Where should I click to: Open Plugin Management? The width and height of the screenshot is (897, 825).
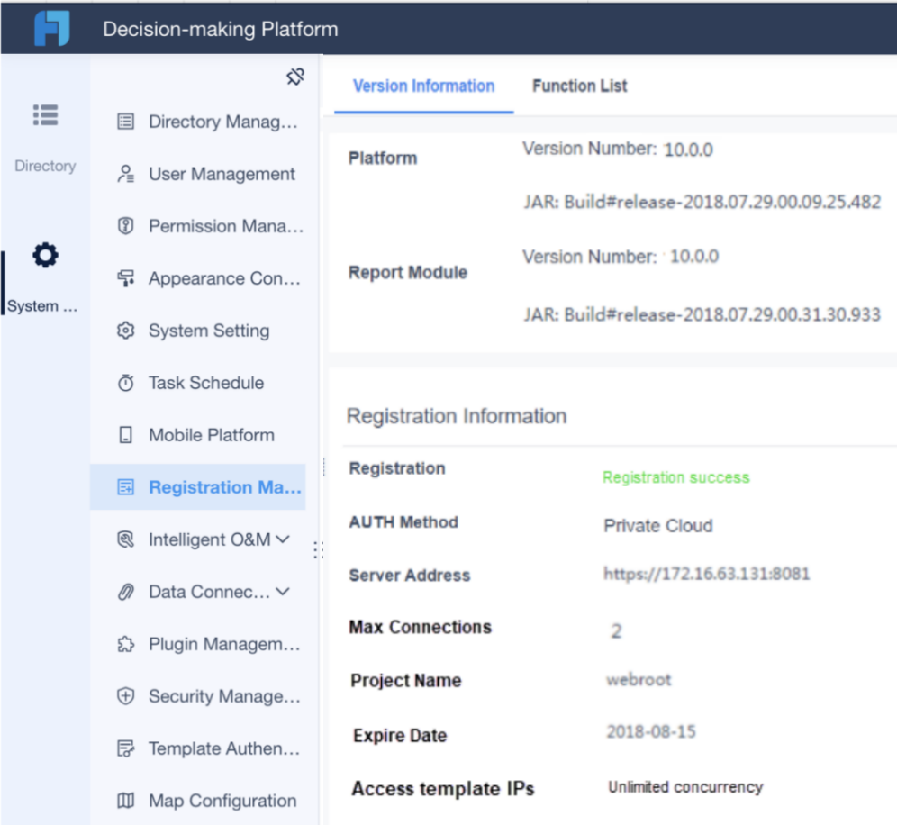[206, 644]
